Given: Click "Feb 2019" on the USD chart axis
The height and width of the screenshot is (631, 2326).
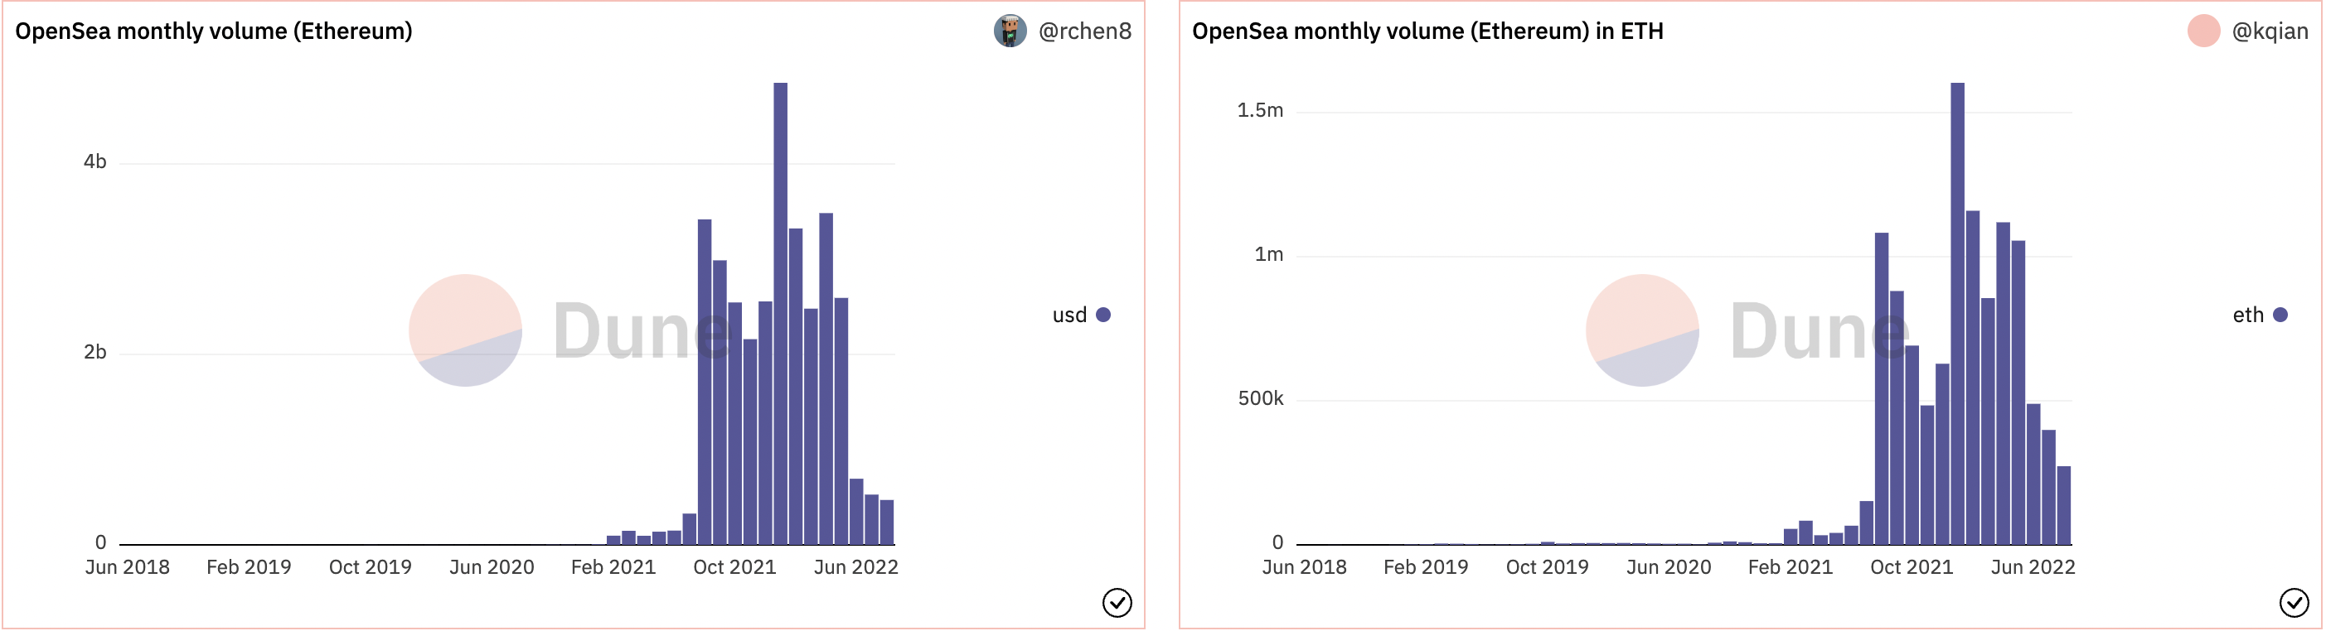Looking at the screenshot, I should point(250,567).
